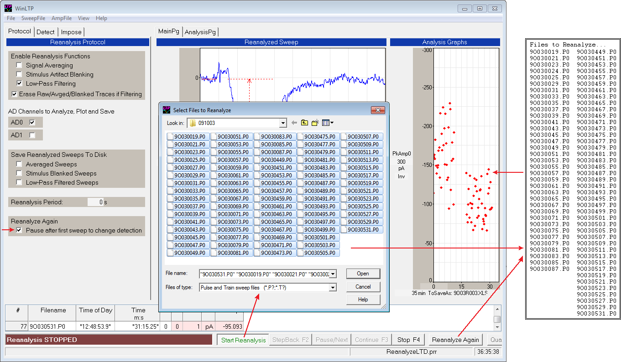The width and height of the screenshot is (621, 362).
Task: Click the StepBack F2 button
Action: (290, 340)
